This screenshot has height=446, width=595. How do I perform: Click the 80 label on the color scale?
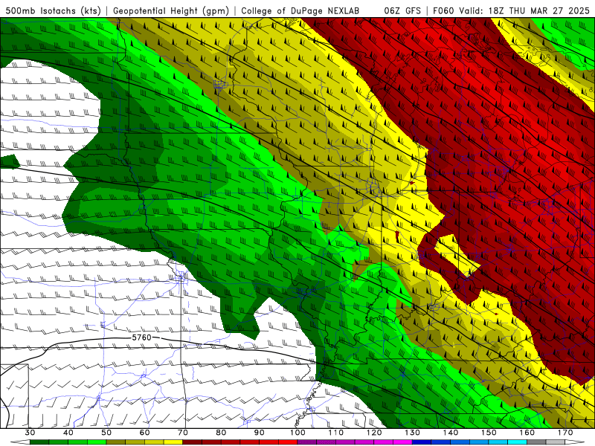(x=221, y=433)
